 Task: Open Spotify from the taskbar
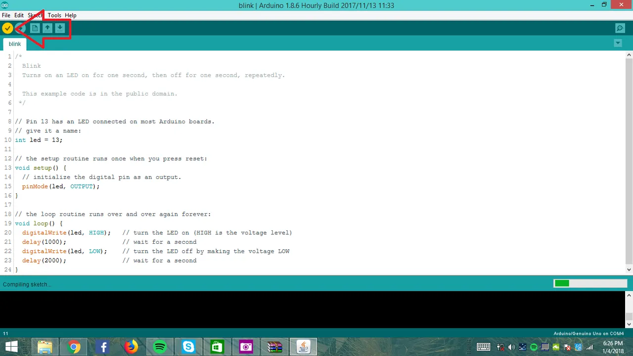point(160,347)
